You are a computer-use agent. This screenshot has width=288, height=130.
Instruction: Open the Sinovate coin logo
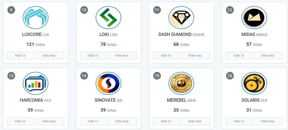click(x=108, y=83)
